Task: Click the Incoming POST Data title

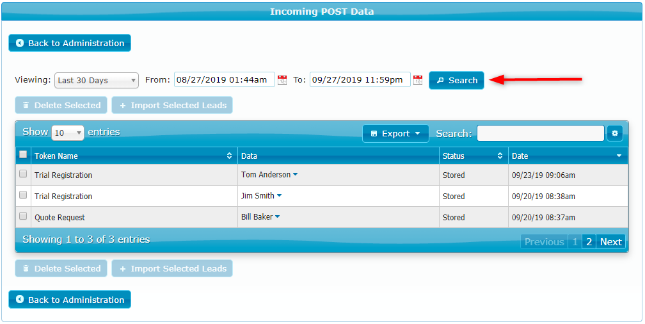Action: pos(322,11)
